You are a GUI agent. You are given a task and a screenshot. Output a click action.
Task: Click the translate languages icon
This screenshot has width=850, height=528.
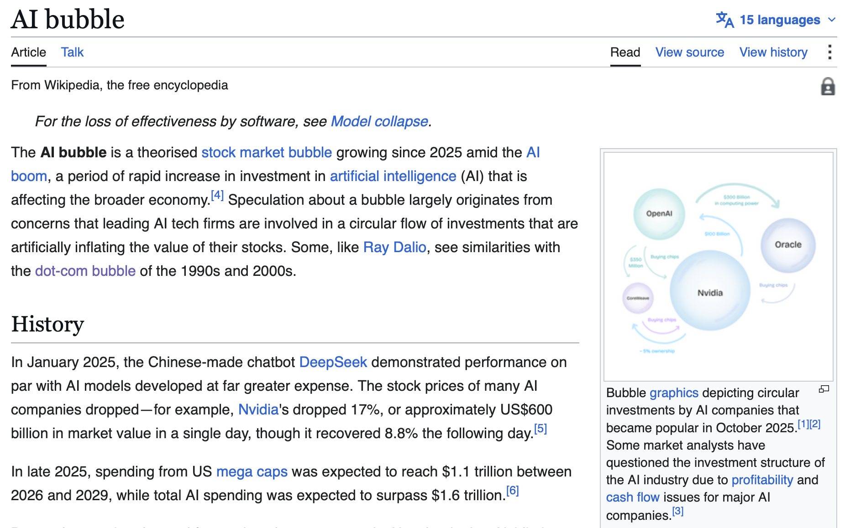(724, 20)
